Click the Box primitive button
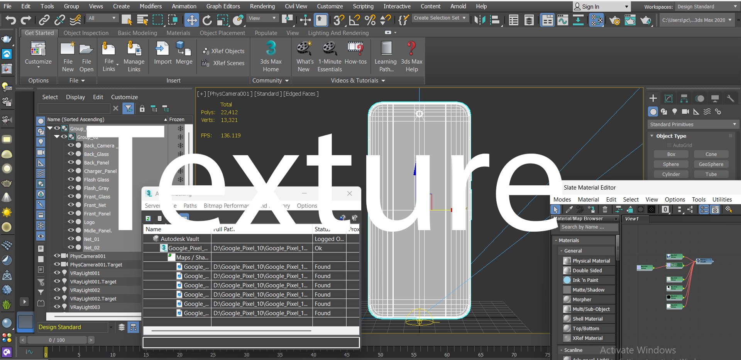Image resolution: width=741 pixels, height=360 pixels. [671, 154]
